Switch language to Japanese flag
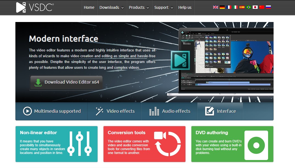The width and height of the screenshot is (295, 168). (255, 7)
